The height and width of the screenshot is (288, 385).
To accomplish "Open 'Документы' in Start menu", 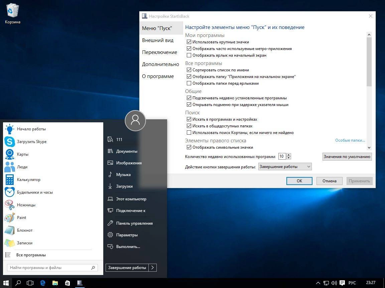I will pos(126,151).
